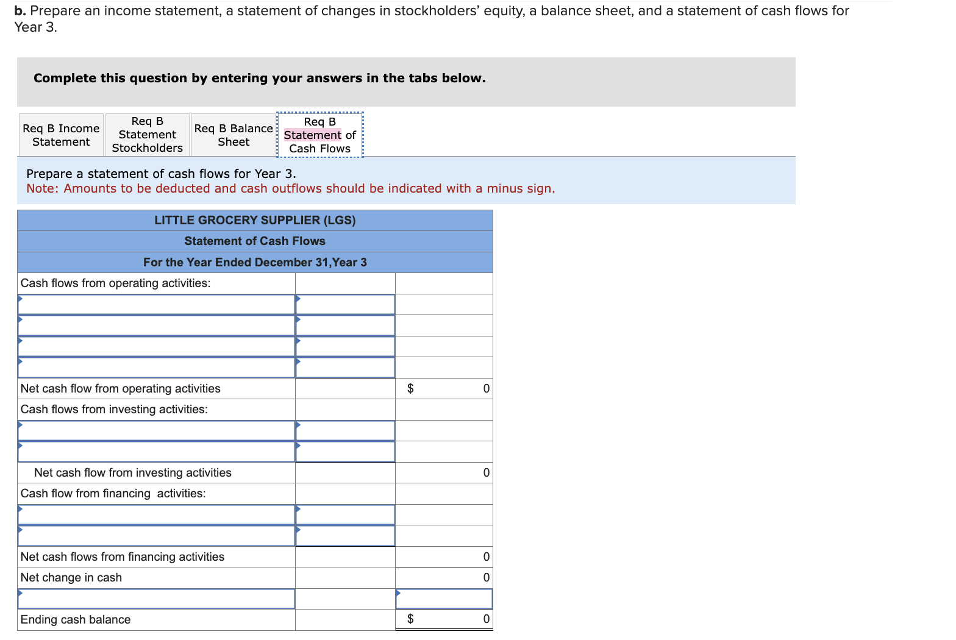The width and height of the screenshot is (956, 640).
Task: Click 'Prepare a statement of cash flows' instruction
Action: [161, 174]
